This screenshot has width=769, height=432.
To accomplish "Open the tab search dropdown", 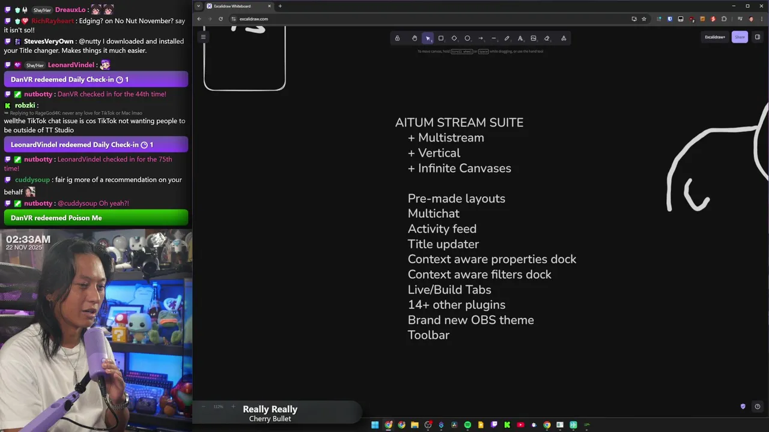I will point(198,6).
